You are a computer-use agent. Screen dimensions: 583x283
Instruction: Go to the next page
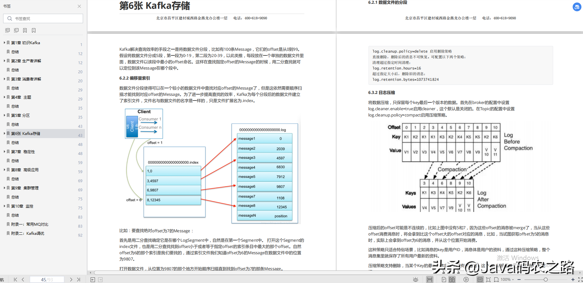pyautogui.click(x=71, y=280)
